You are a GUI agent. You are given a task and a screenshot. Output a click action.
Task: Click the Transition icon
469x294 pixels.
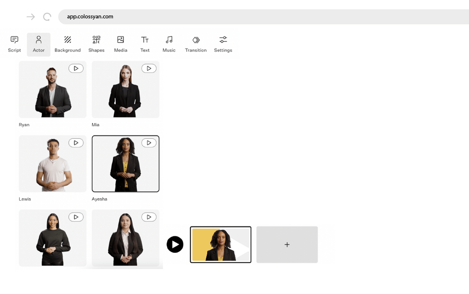195,43
